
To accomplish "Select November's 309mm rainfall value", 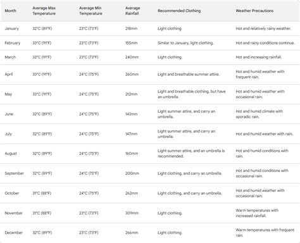I will (132, 213).
